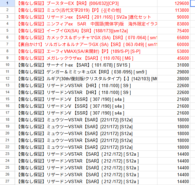Click リザードンVSTAR SAR cell in row 27

(86, 181)
